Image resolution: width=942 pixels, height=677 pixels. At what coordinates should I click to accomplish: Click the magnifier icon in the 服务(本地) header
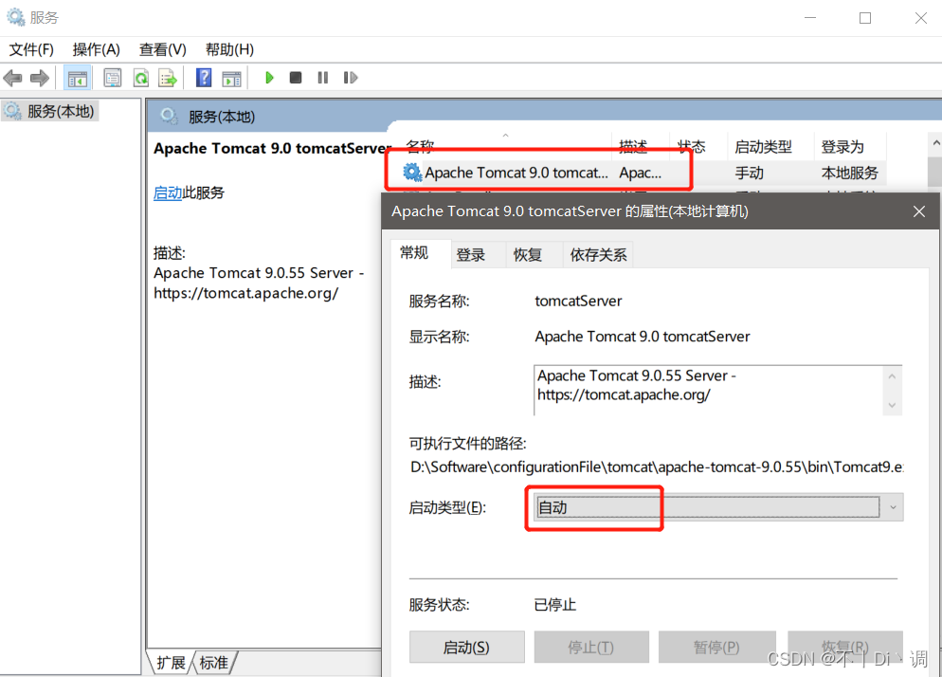[x=169, y=116]
